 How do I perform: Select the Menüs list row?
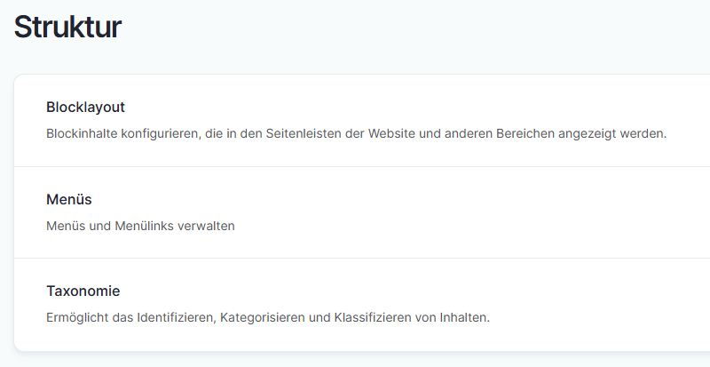532,212
